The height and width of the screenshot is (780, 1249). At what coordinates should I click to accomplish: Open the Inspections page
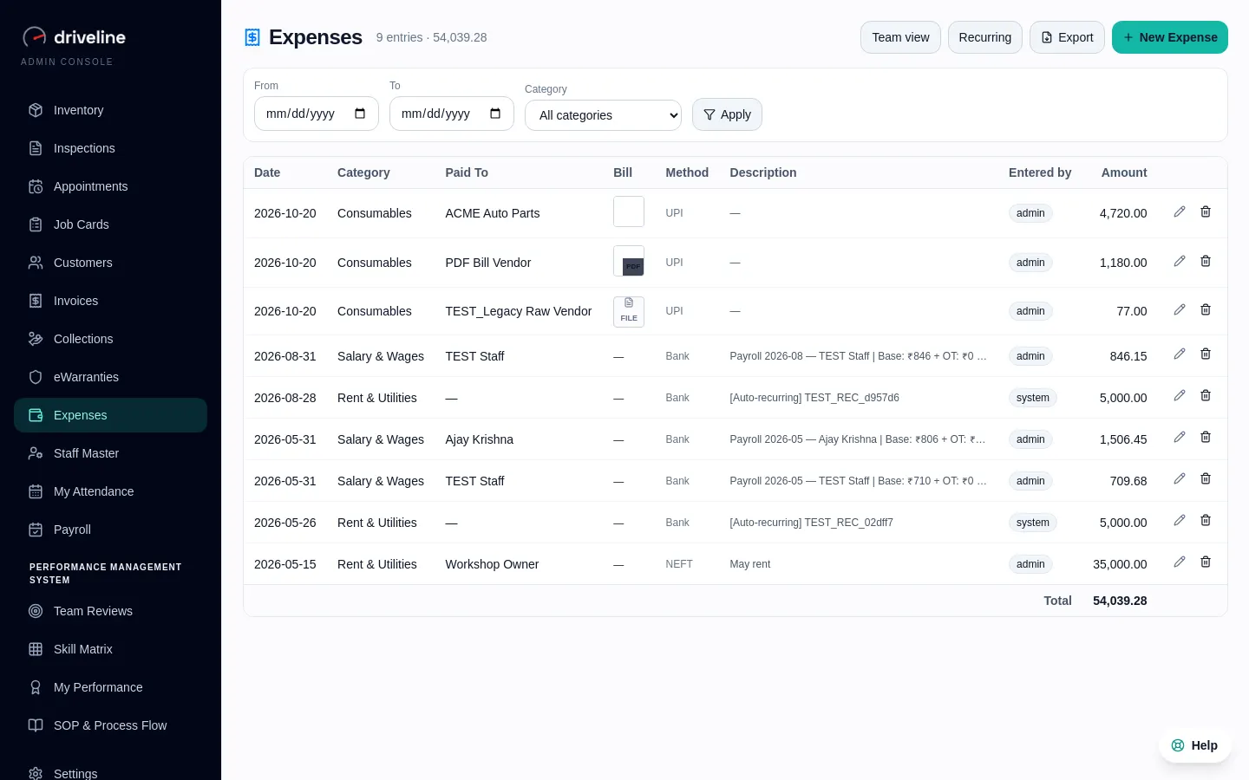[110, 148]
